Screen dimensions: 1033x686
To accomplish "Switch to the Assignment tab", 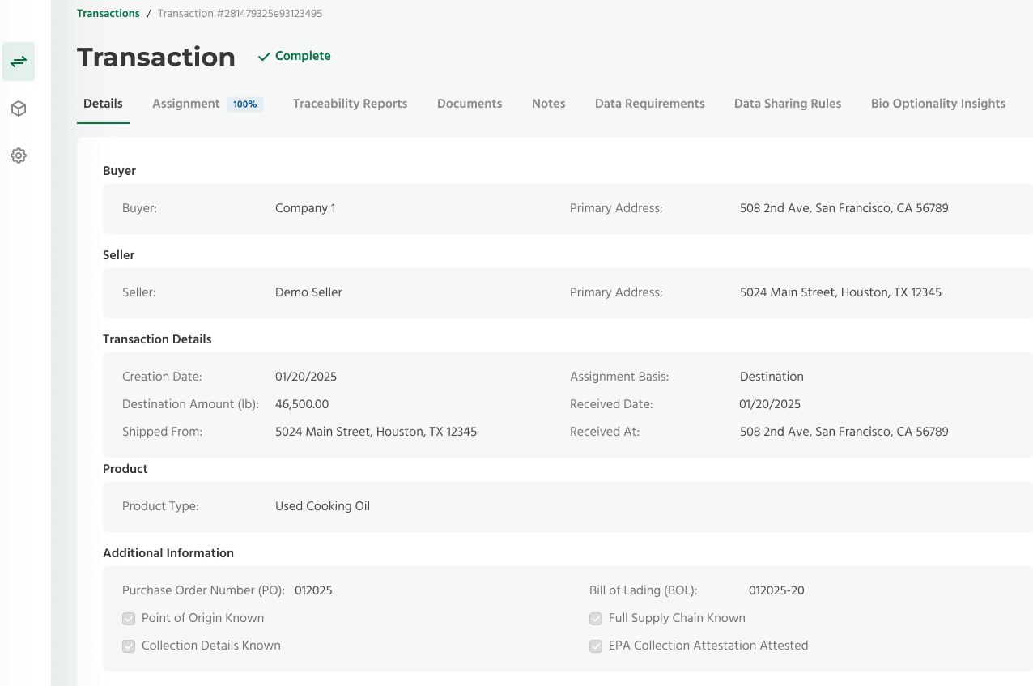I will click(x=186, y=104).
